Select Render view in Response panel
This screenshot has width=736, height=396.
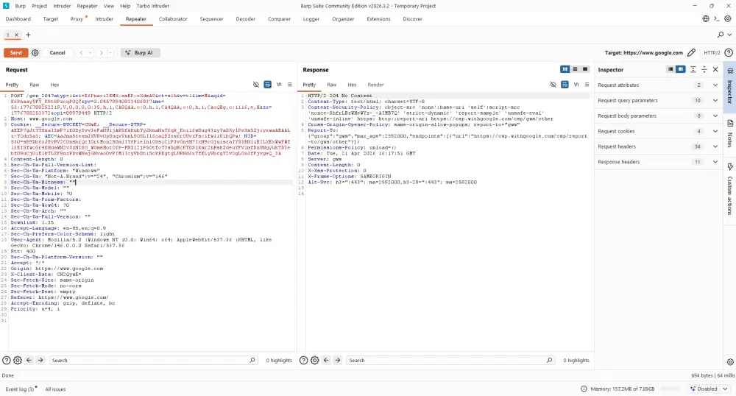click(x=375, y=85)
